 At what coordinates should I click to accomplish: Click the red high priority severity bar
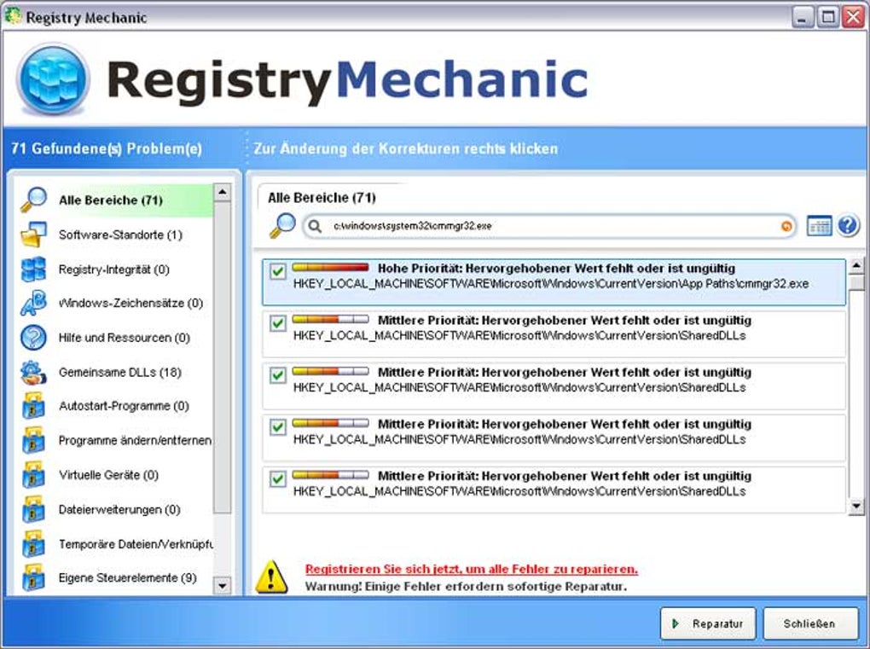(x=331, y=268)
